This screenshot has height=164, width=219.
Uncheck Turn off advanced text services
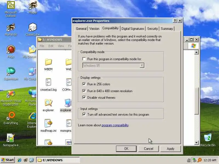[84, 114]
